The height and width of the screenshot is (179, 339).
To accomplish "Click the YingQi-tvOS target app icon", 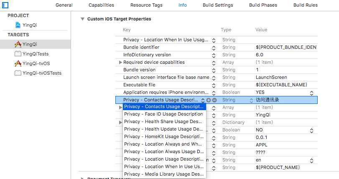I will [x=18, y=63].
